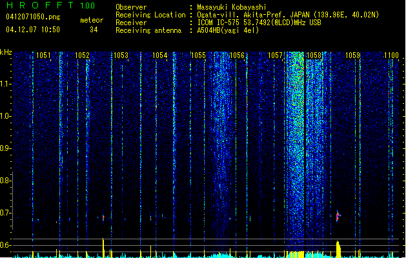
Task: Click the 1057 time marker
Action: pyautogui.click(x=275, y=55)
